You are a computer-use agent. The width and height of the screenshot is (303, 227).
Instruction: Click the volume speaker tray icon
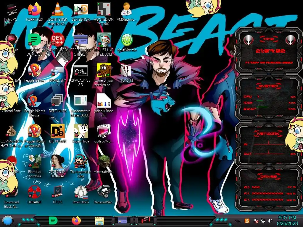[x=270, y=220]
